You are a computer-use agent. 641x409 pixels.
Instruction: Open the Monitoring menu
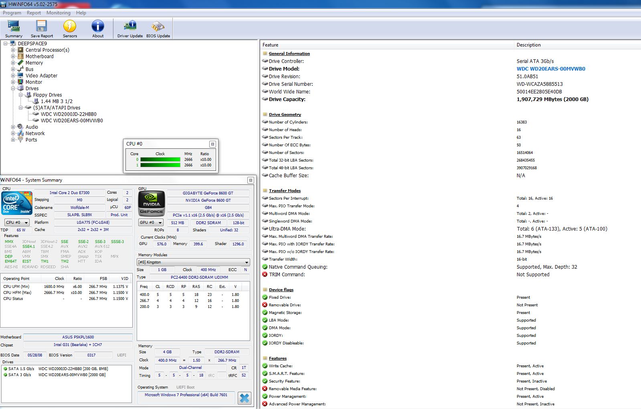59,13
